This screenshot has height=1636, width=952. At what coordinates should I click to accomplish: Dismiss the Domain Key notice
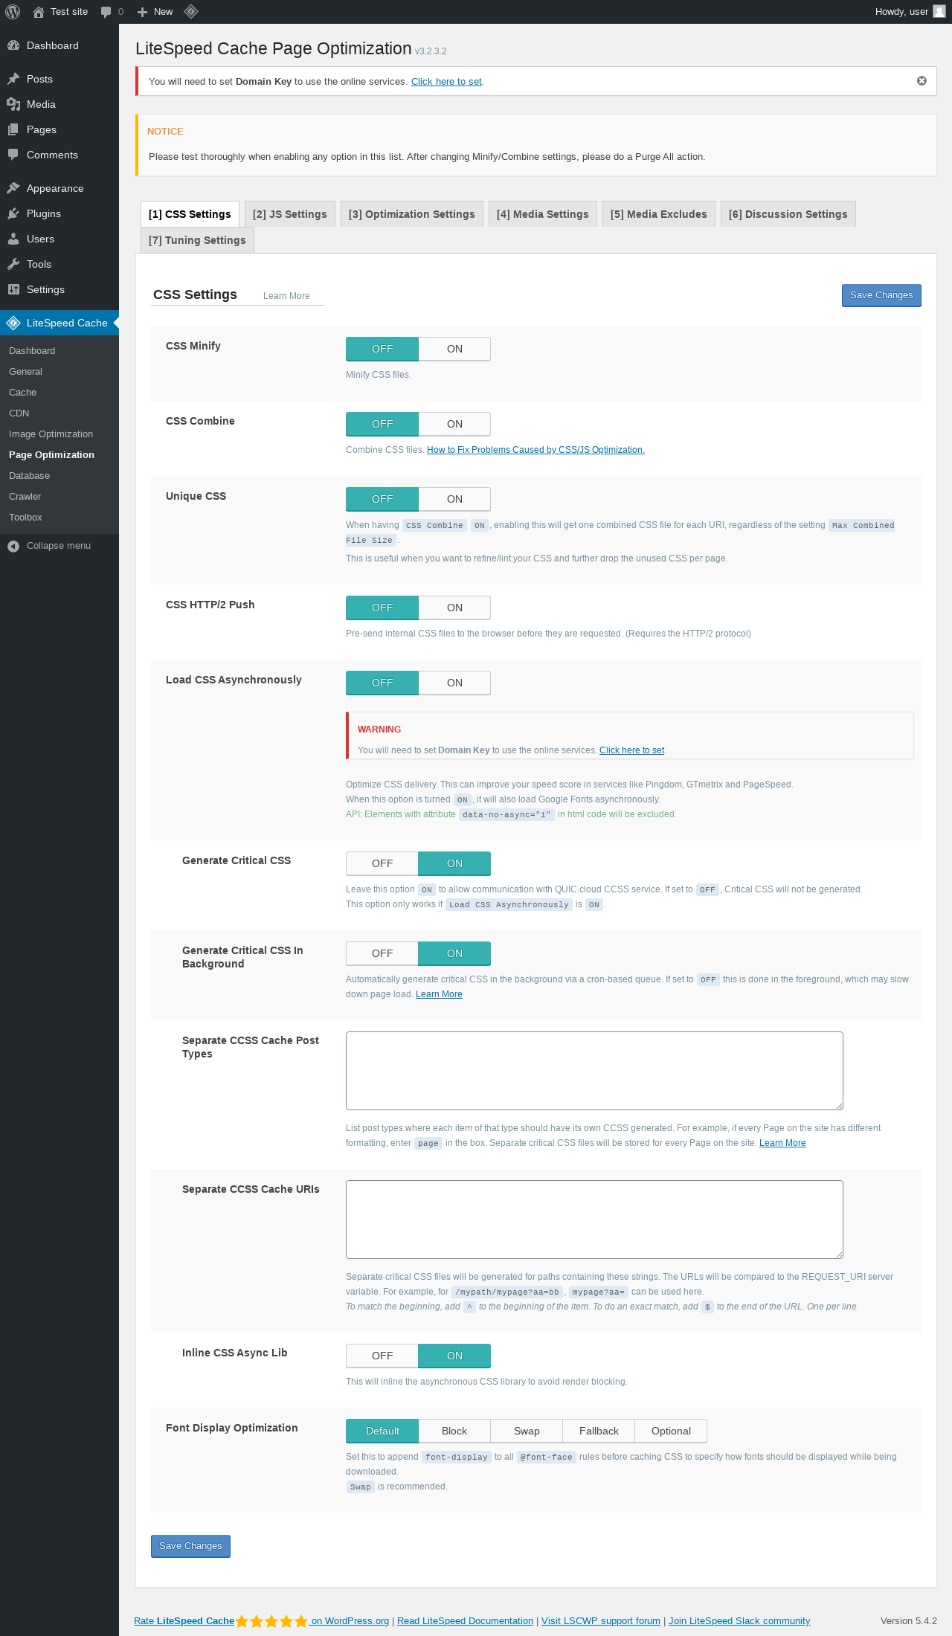[x=922, y=81]
